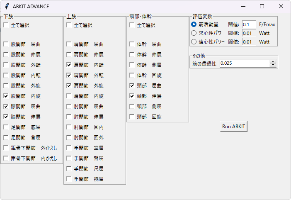
Task: Enable 股関節 屈曲 checkbox
Action: tap(6, 44)
